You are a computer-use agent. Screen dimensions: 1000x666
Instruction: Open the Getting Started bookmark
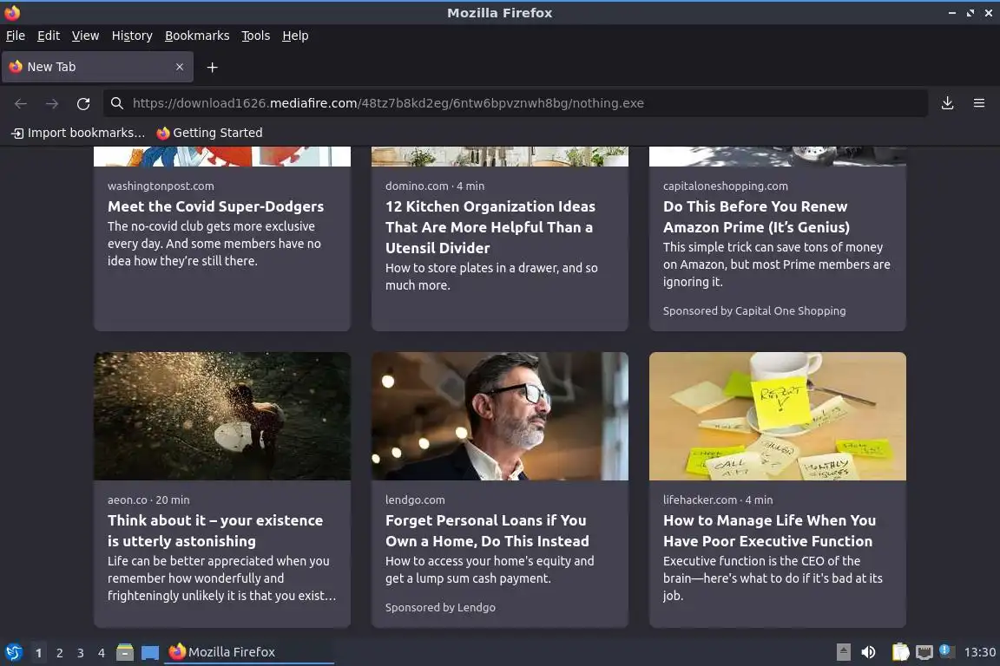pyautogui.click(x=209, y=133)
